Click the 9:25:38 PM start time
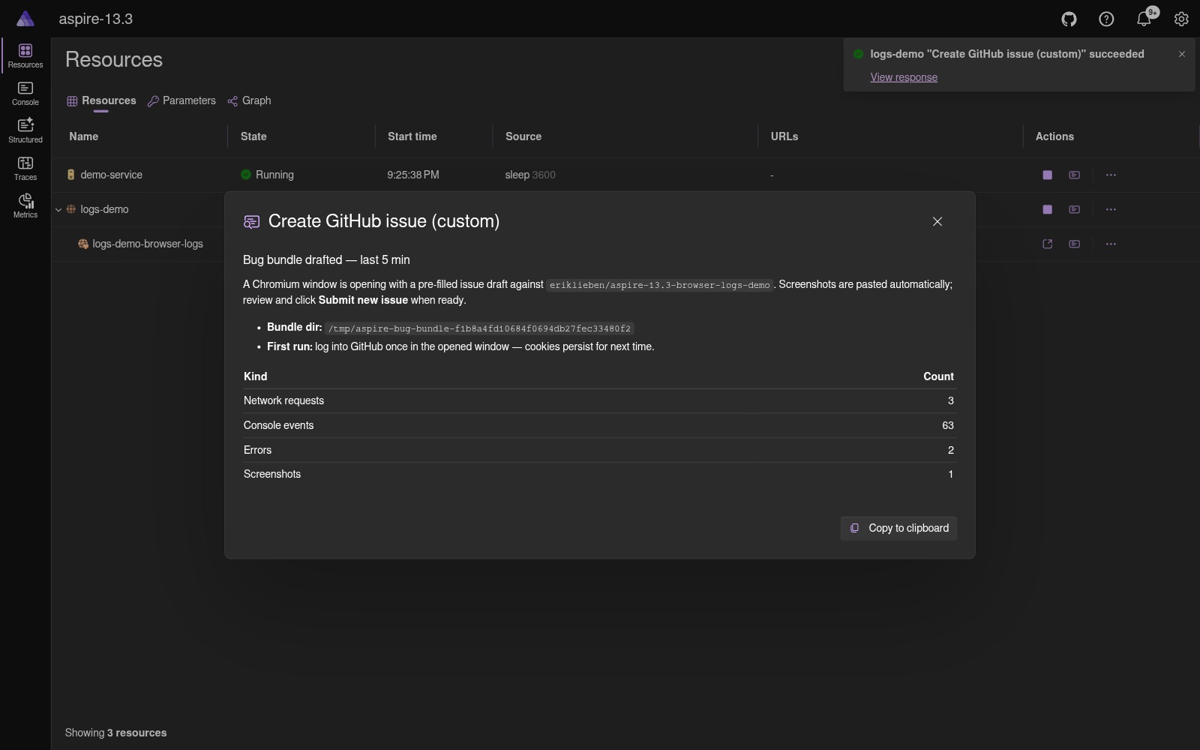This screenshot has height=750, width=1200. (x=413, y=175)
